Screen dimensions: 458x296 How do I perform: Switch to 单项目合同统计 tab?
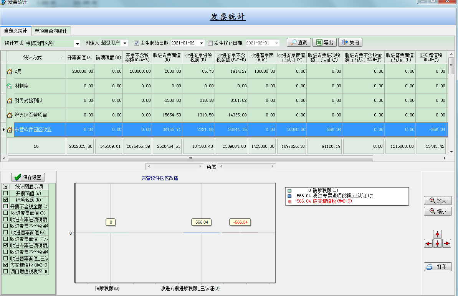coord(51,31)
